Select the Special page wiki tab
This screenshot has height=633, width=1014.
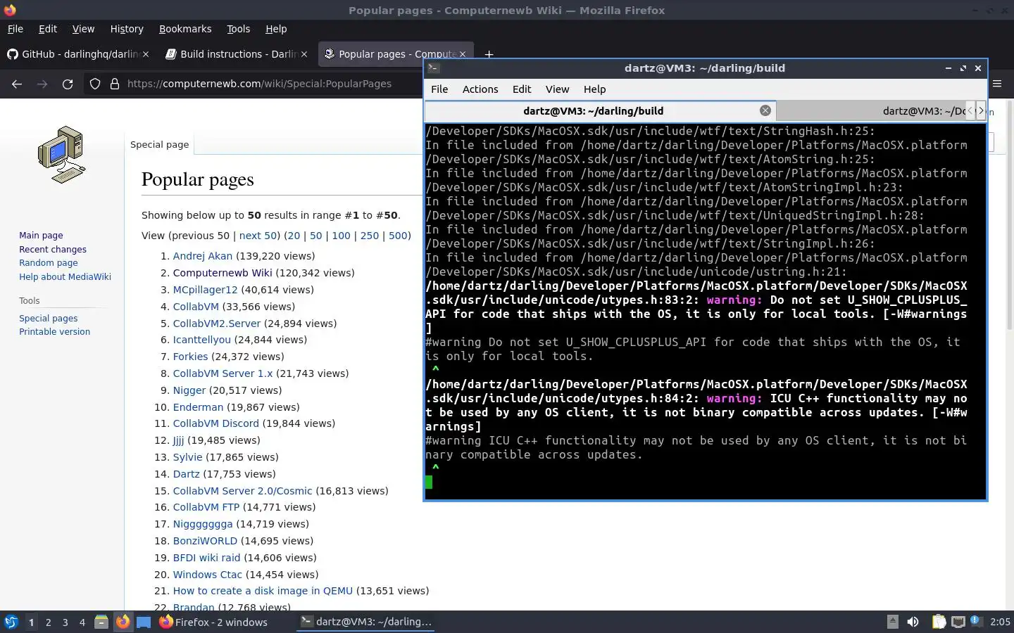point(160,144)
